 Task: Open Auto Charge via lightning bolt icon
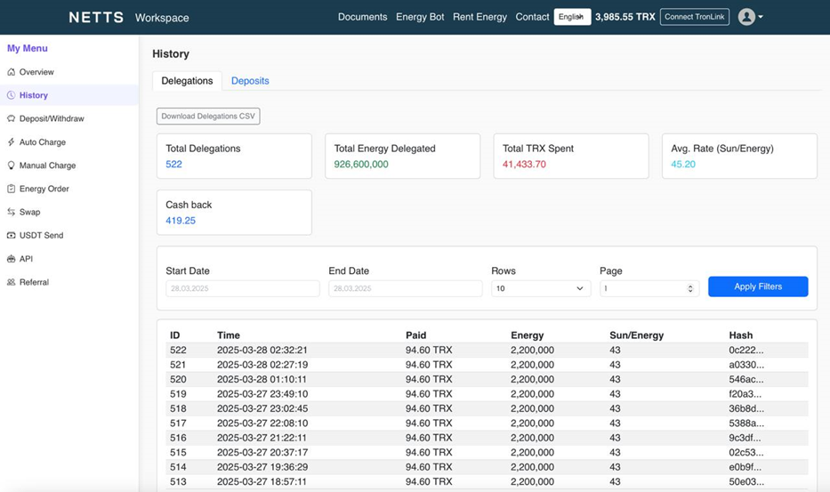pos(11,142)
